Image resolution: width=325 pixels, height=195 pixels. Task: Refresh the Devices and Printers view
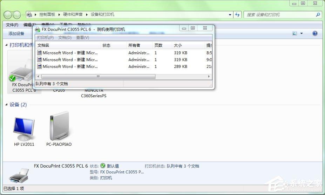237,15
